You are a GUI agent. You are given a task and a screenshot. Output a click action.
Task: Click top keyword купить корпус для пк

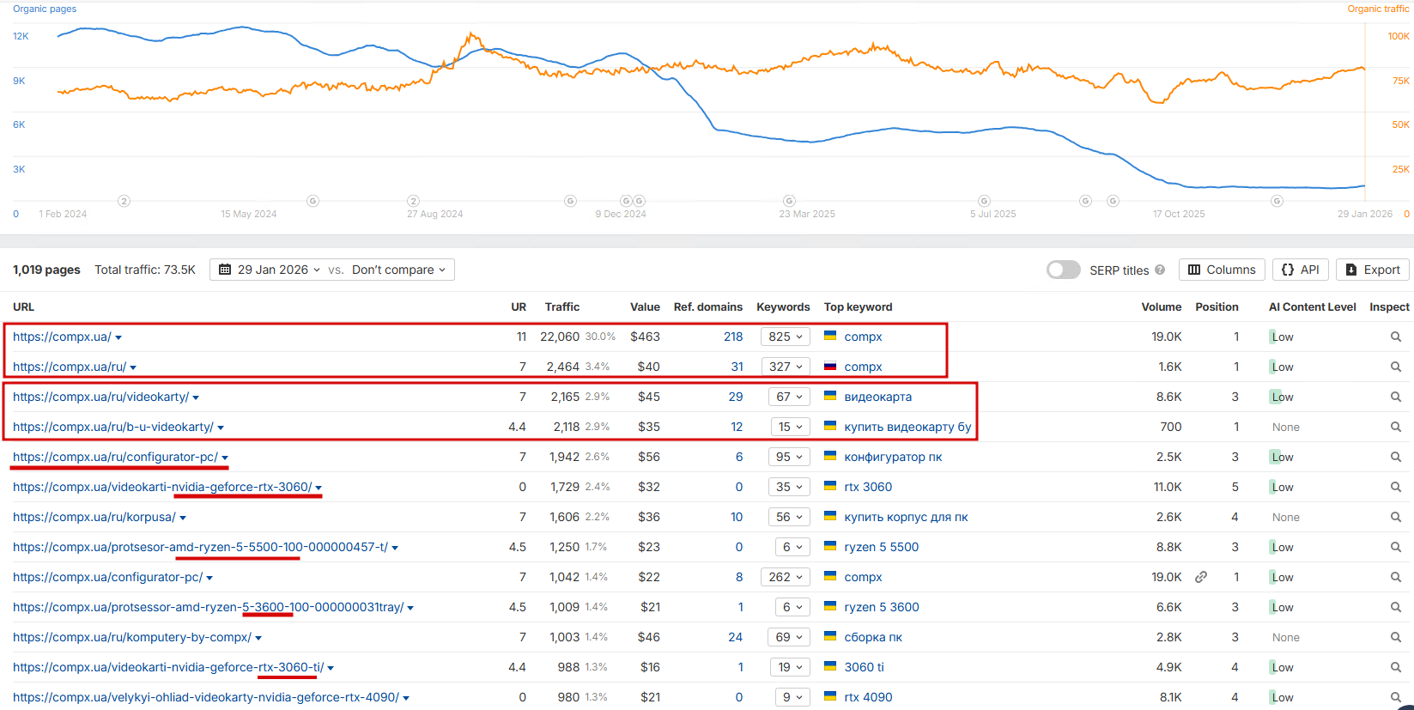tap(906, 517)
